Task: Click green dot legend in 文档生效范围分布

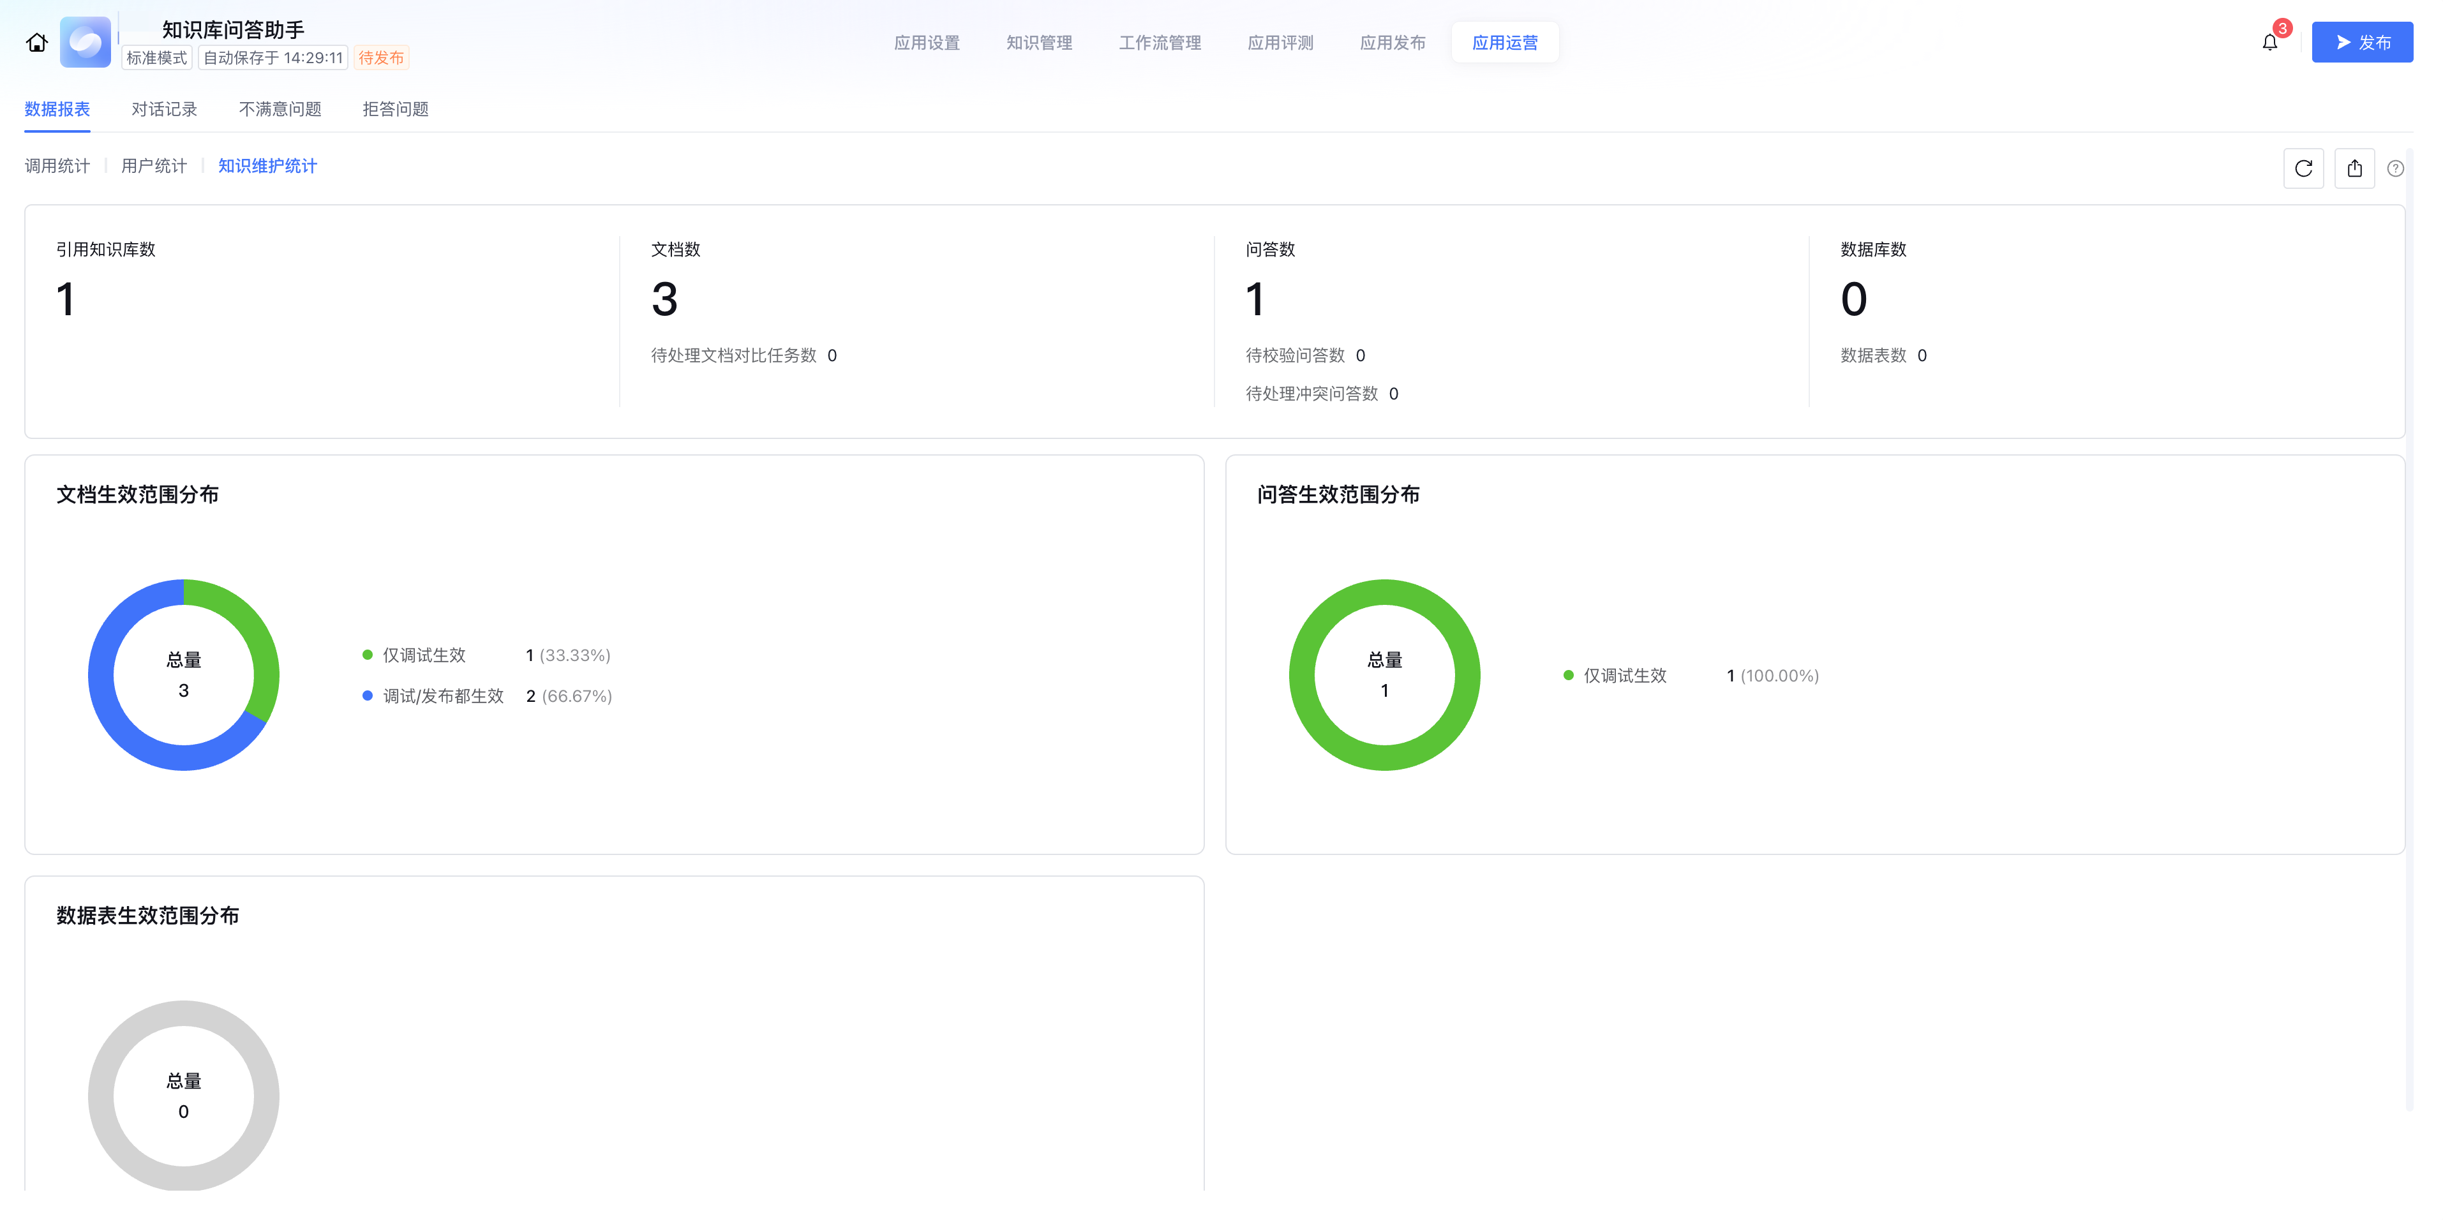Action: [x=368, y=655]
